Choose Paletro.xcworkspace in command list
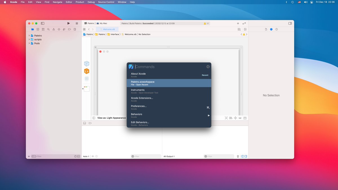338x190 pixels. (x=169, y=83)
